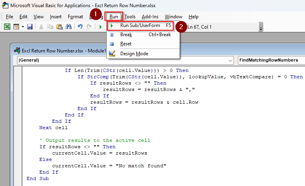The height and width of the screenshot is (186, 305).
Task: Click the 'Else' keyword line
Action: click(x=46, y=159)
